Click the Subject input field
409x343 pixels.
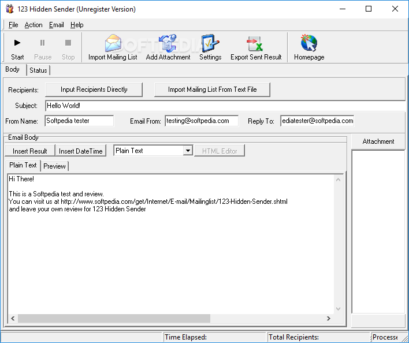pos(225,106)
